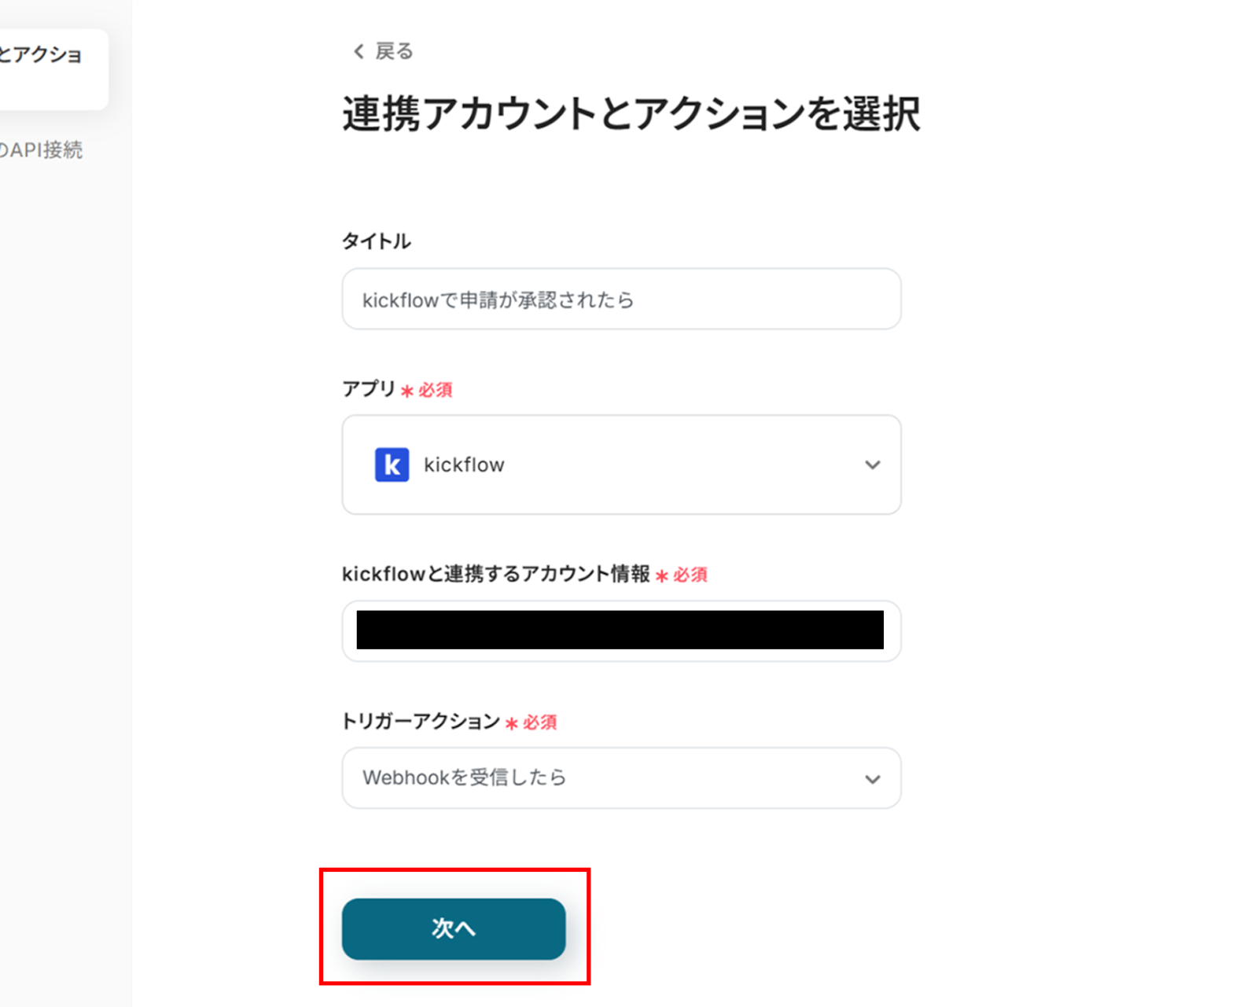Viewport: 1258px width, 1007px height.
Task: Click the redacted account information field
Action: coord(620,630)
